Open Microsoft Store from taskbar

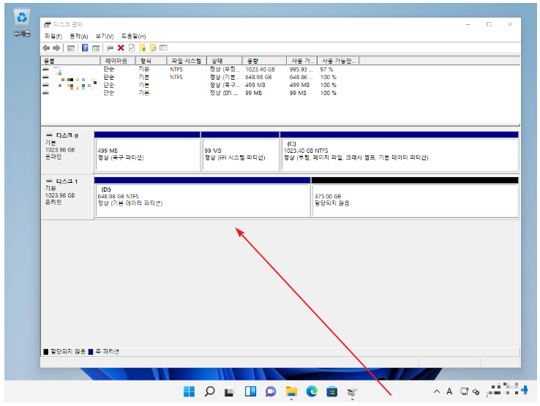[332, 391]
